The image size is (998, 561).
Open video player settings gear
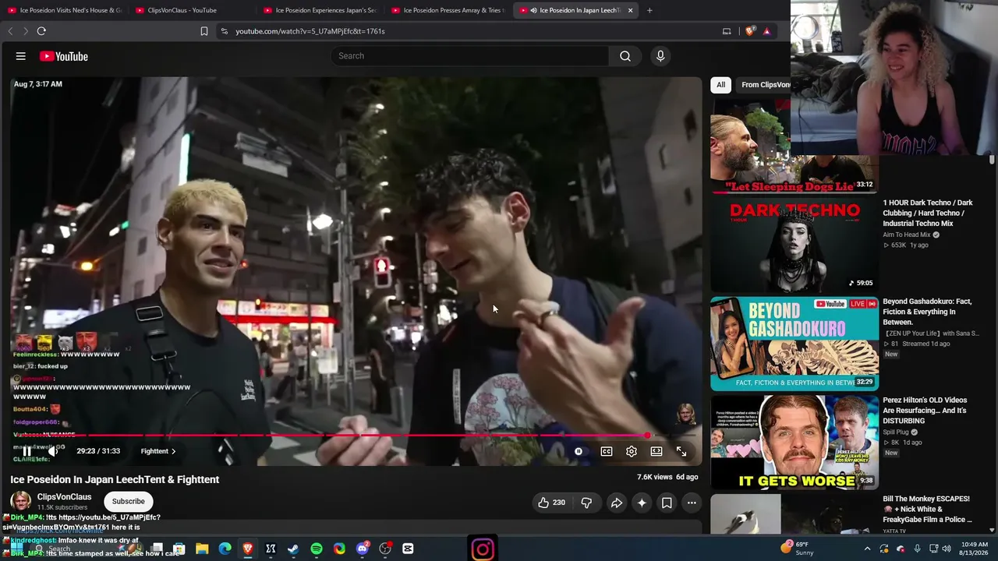point(632,451)
